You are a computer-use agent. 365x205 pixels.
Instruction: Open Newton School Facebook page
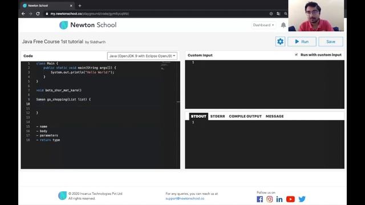pos(260,199)
